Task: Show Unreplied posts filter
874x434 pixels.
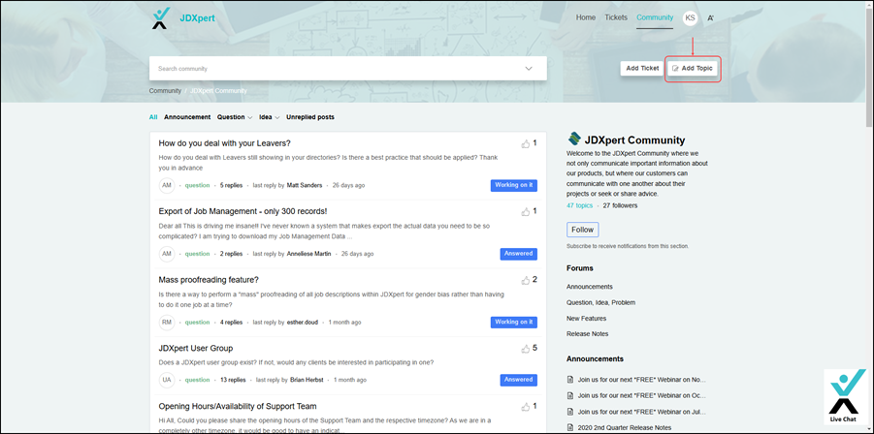Action: 310,117
